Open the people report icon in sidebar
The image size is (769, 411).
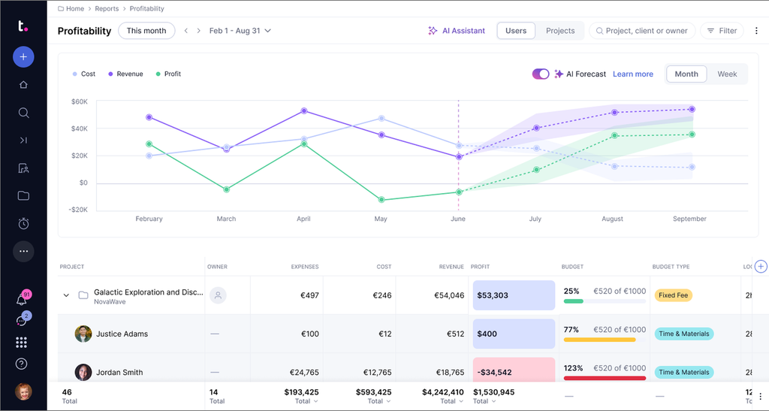tap(23, 168)
